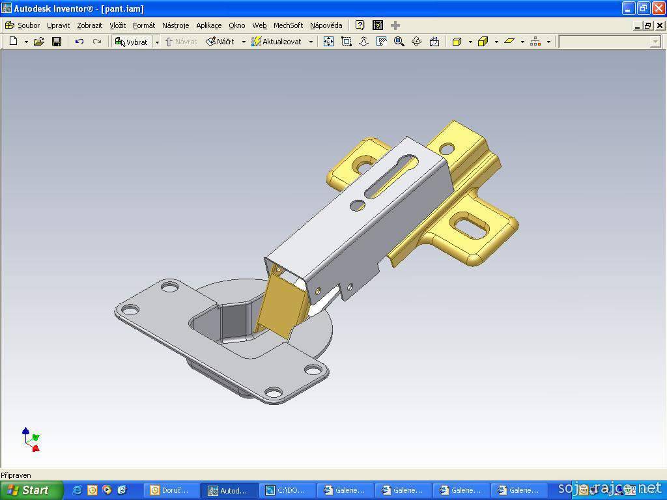Start the Rotate view tool
This screenshot has height=500, width=667.
[x=417, y=42]
